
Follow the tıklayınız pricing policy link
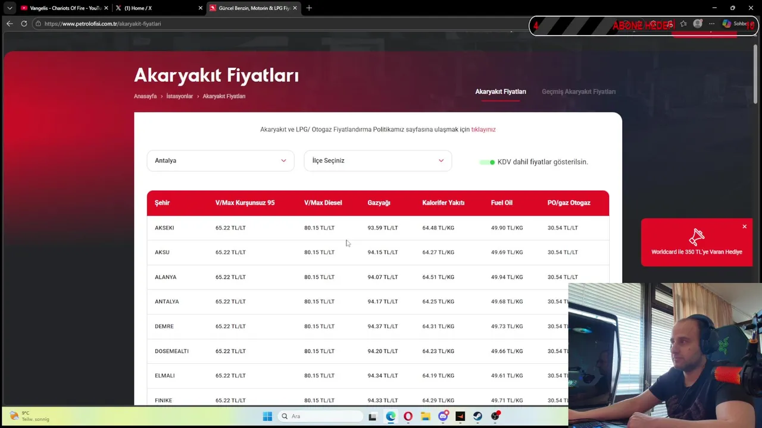point(483,129)
